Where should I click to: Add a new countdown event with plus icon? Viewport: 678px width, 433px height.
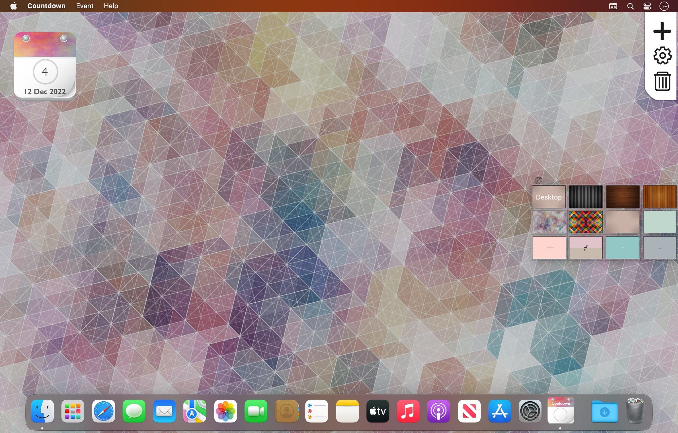pos(662,31)
